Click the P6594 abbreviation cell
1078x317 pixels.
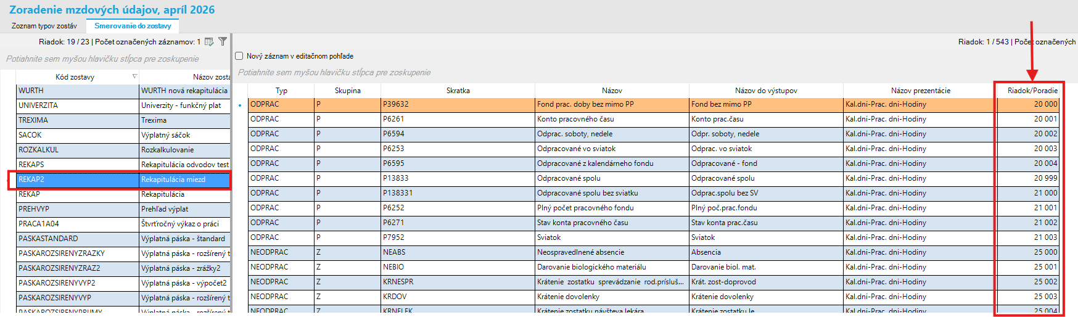click(x=458, y=134)
